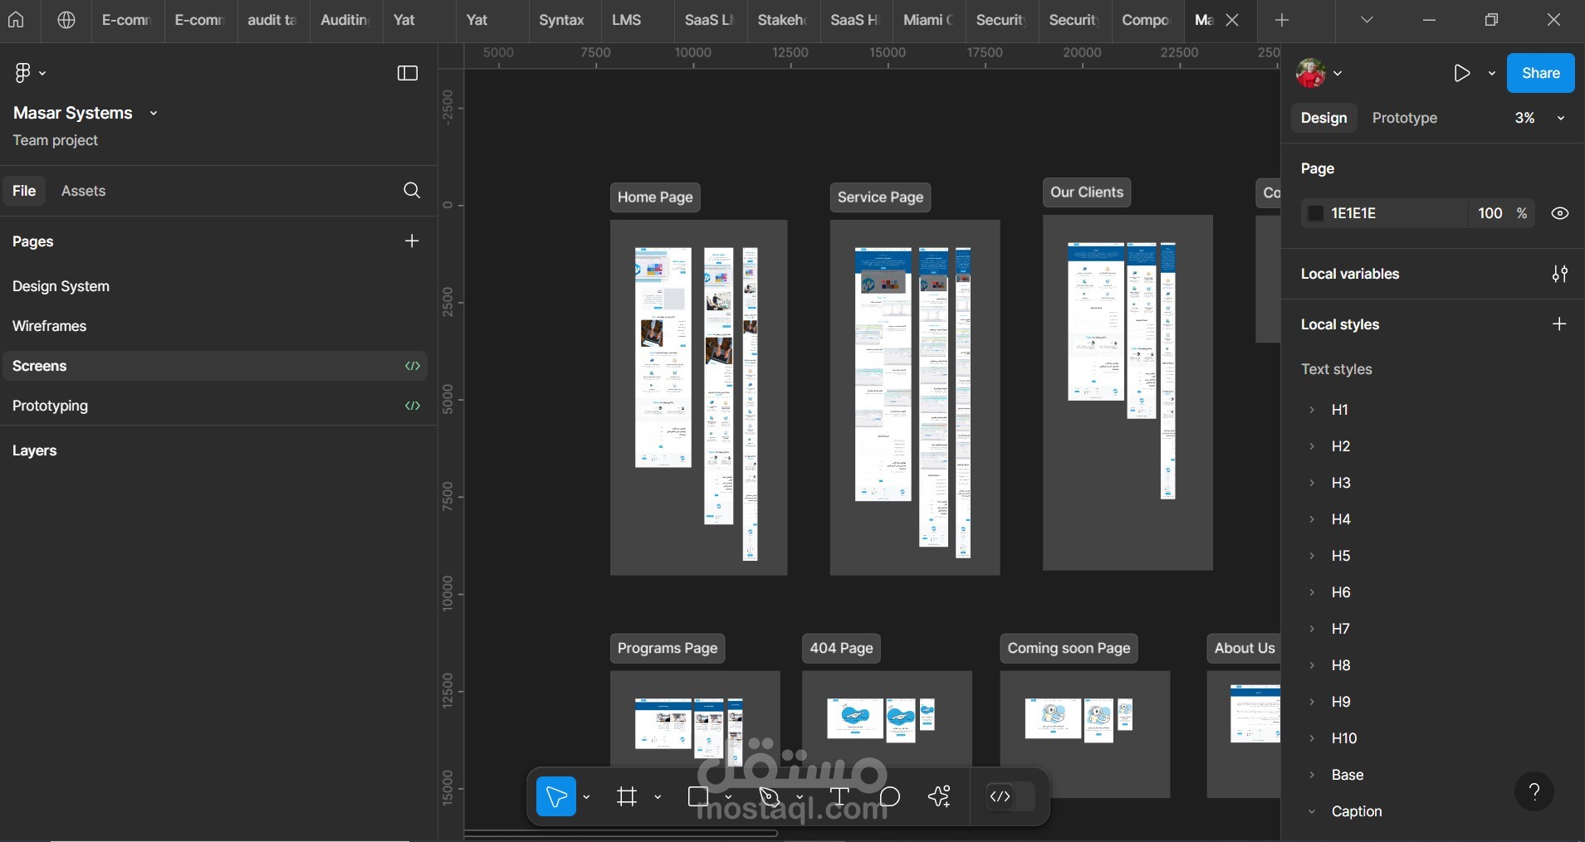The image size is (1585, 842).
Task: Select the Programs Page section label
Action: point(668,649)
